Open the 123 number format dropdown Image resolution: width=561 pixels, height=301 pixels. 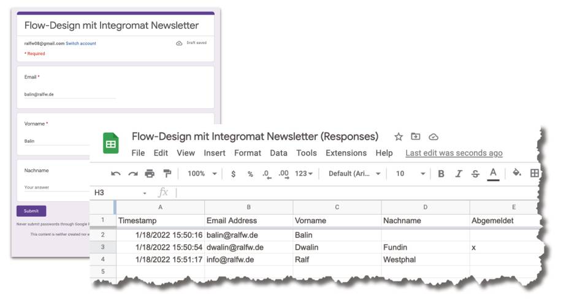coord(303,174)
